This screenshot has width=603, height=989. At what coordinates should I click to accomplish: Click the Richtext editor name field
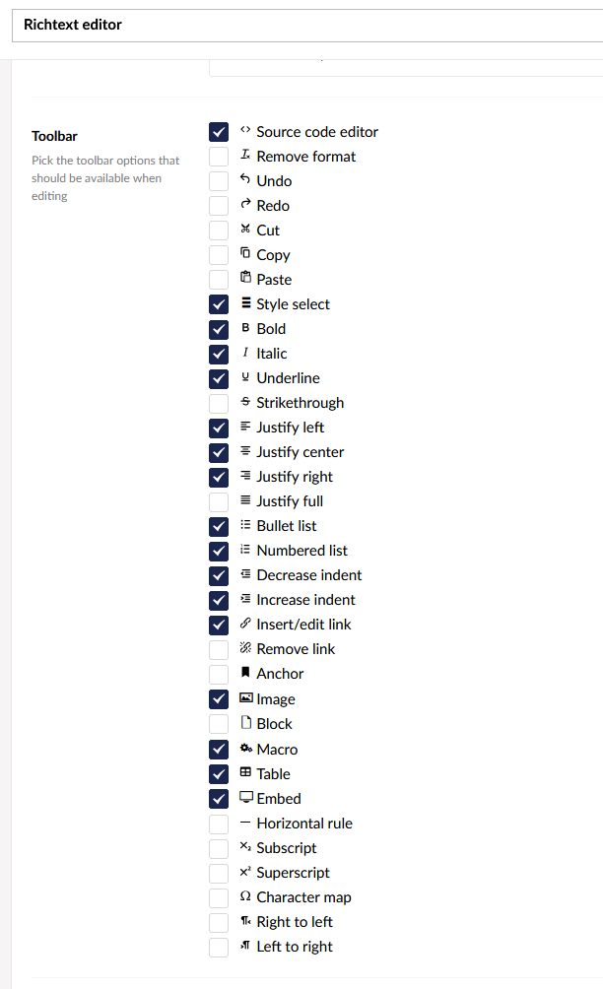tap(307, 26)
